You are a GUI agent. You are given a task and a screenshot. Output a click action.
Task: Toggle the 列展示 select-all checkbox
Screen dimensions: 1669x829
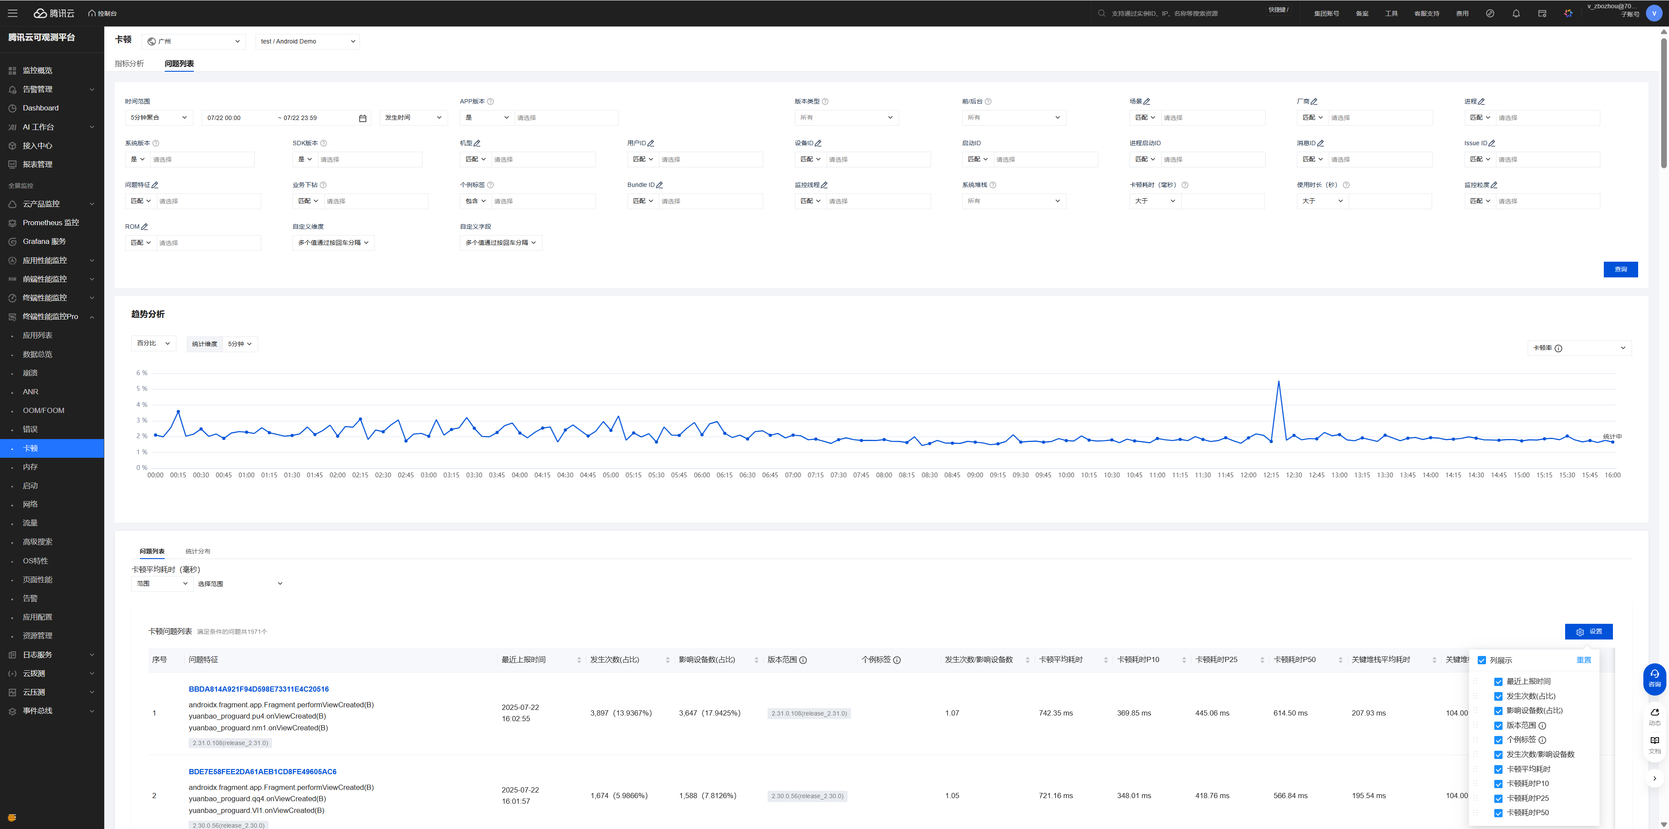[1481, 660]
